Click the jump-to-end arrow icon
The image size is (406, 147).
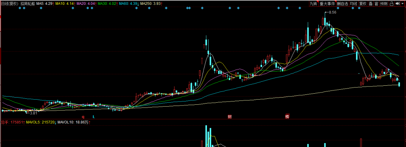398,4
